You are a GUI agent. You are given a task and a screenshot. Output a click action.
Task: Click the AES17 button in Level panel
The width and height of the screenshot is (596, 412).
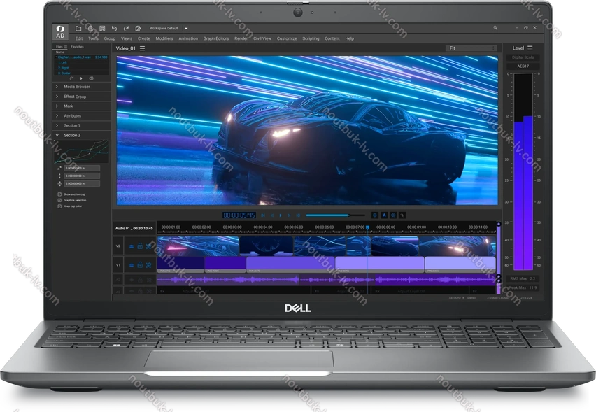[523, 66]
